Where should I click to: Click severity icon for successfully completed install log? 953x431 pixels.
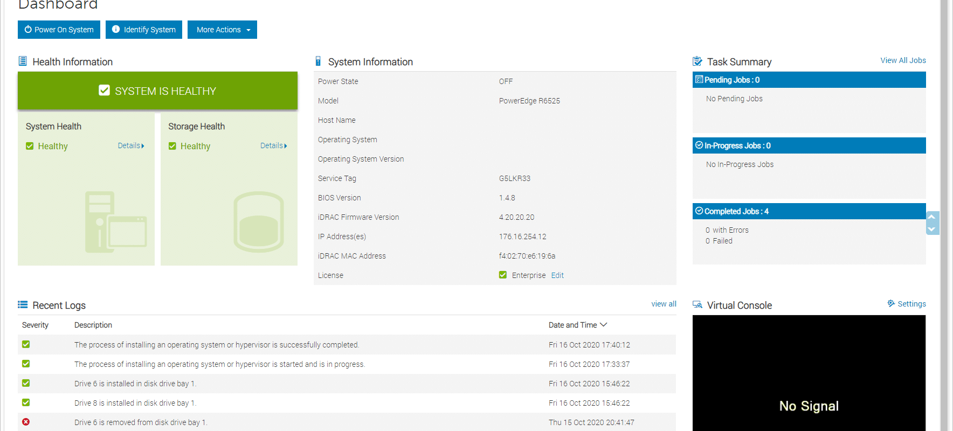click(x=26, y=344)
